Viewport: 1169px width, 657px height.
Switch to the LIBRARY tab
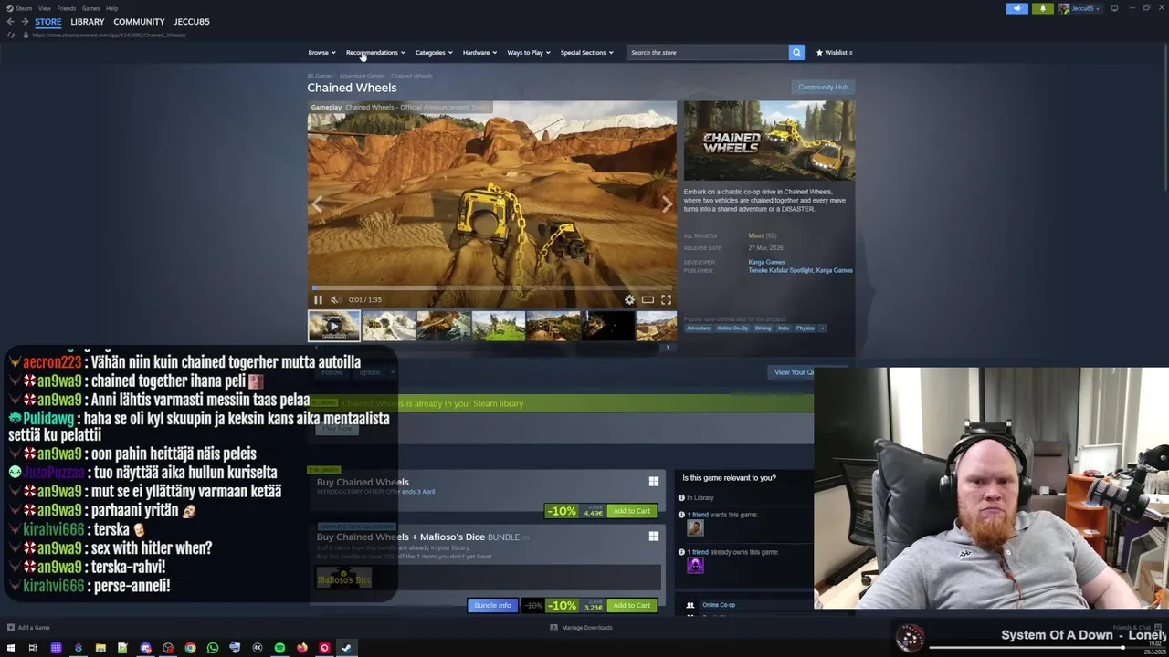pyautogui.click(x=88, y=21)
